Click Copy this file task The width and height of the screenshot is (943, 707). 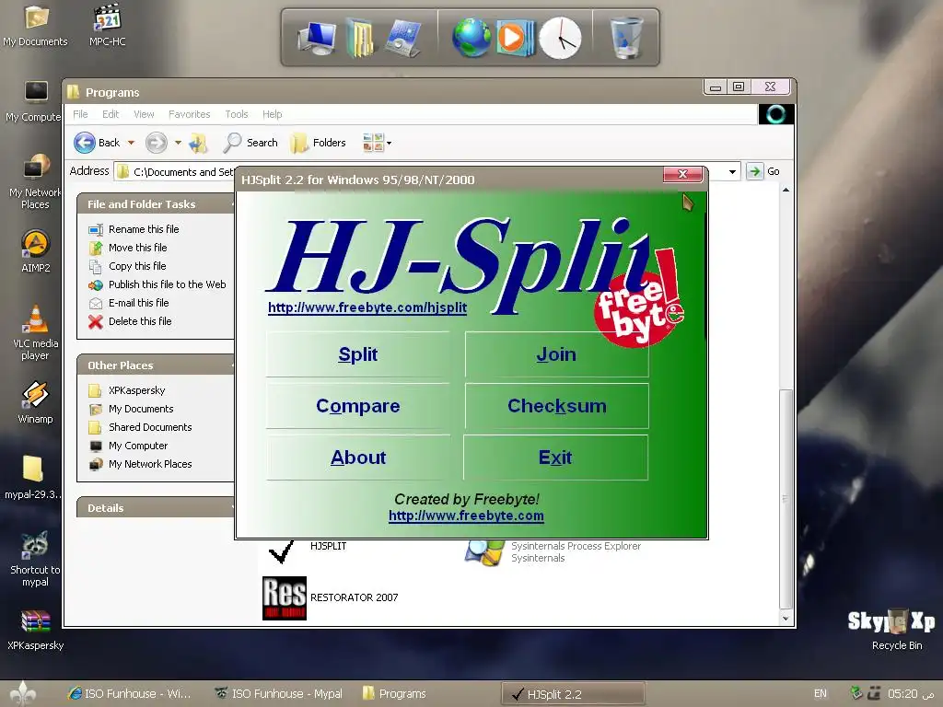[127, 266]
